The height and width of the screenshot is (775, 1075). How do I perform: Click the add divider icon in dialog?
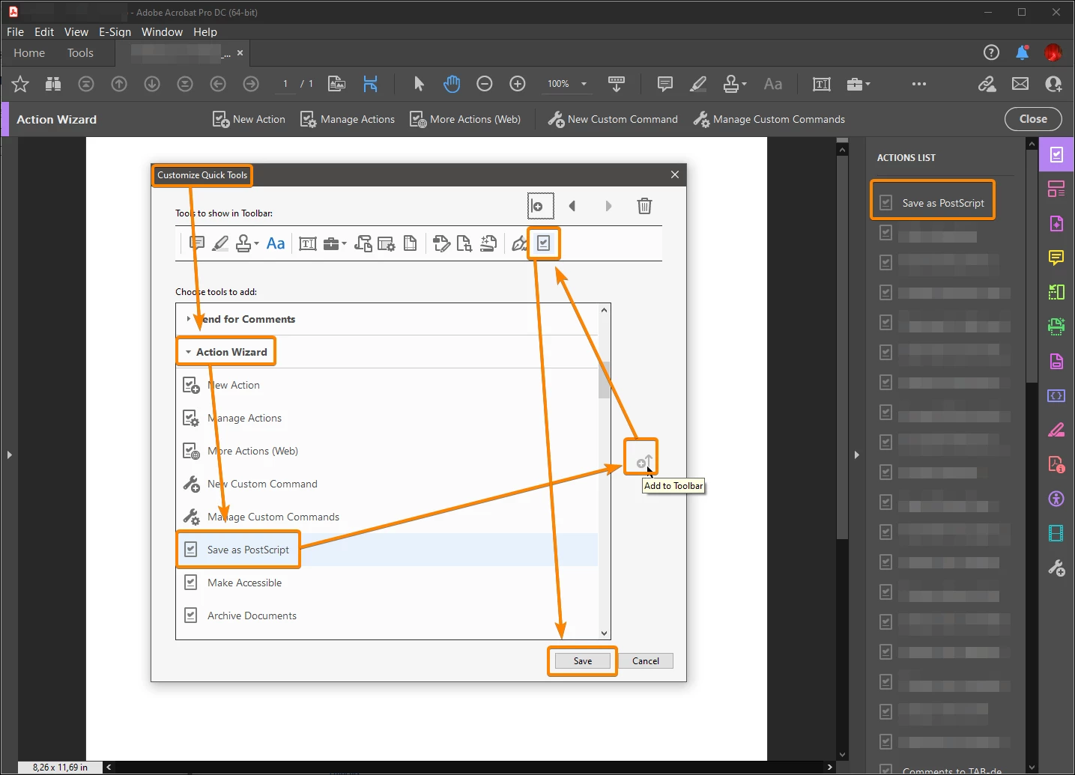tap(540, 206)
